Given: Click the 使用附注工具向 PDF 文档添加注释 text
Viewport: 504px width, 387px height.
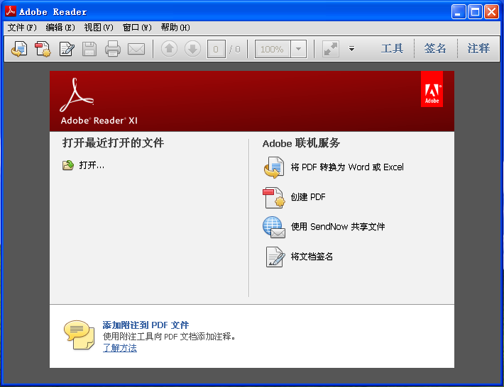Looking at the screenshot, I should click(x=169, y=337).
